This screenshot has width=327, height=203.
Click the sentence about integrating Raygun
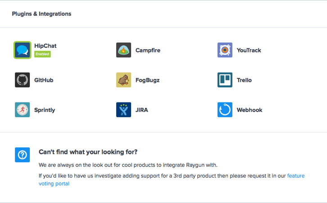pos(128,165)
